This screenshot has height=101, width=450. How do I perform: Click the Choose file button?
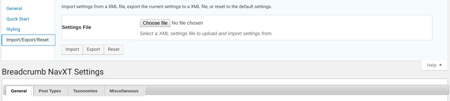tap(155, 23)
